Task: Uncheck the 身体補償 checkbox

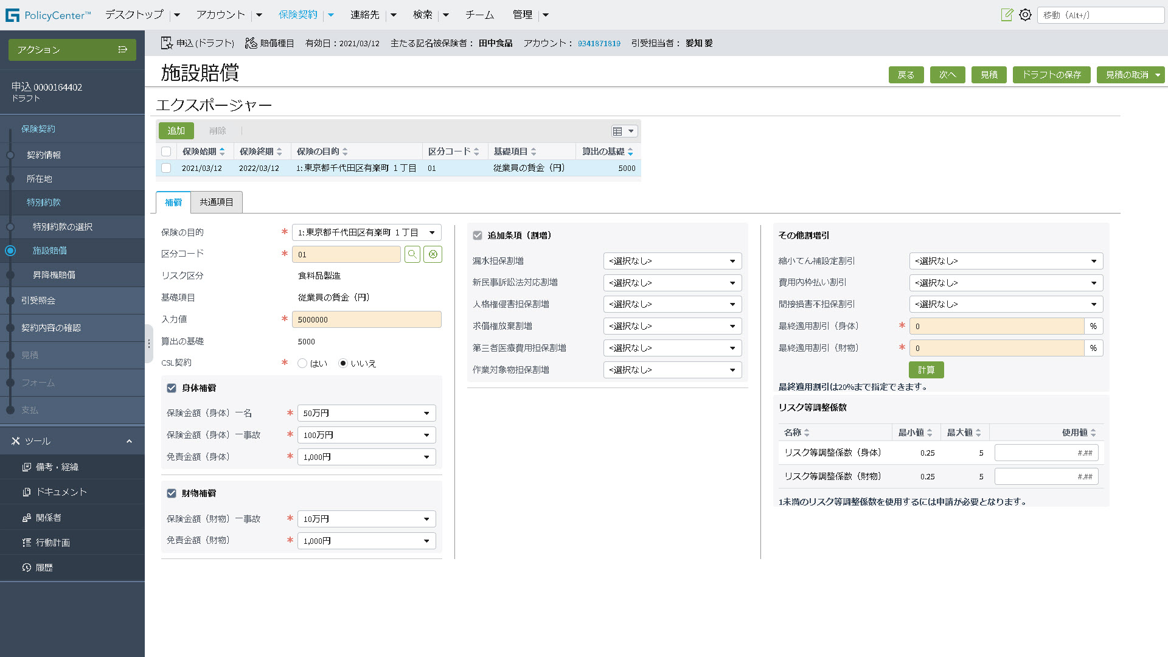Action: [172, 388]
